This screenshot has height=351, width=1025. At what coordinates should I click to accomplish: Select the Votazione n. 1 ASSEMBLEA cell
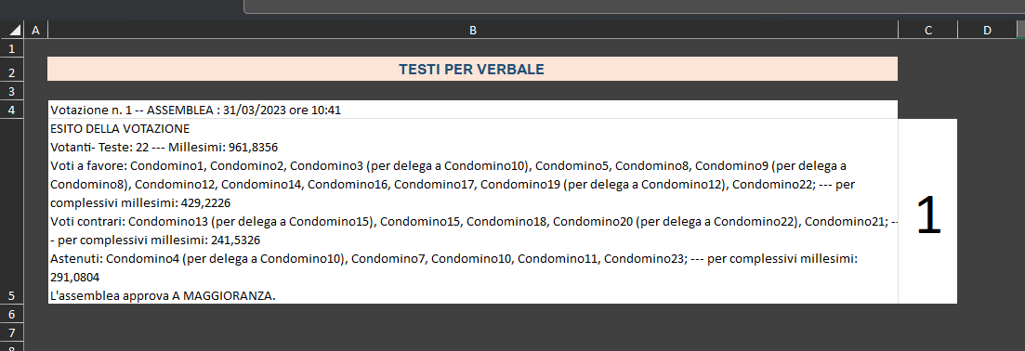(x=473, y=110)
